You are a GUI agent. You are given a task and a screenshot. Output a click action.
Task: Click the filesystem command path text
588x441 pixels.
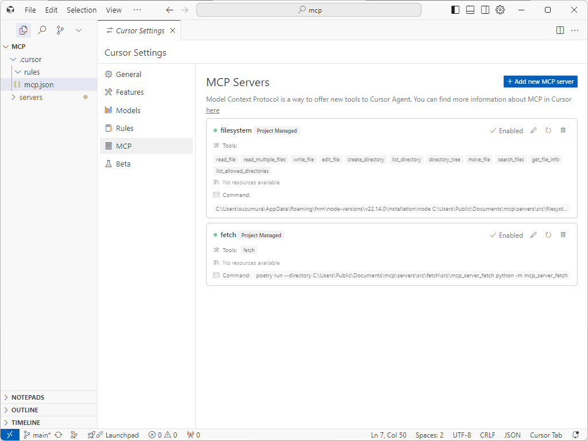392,209
